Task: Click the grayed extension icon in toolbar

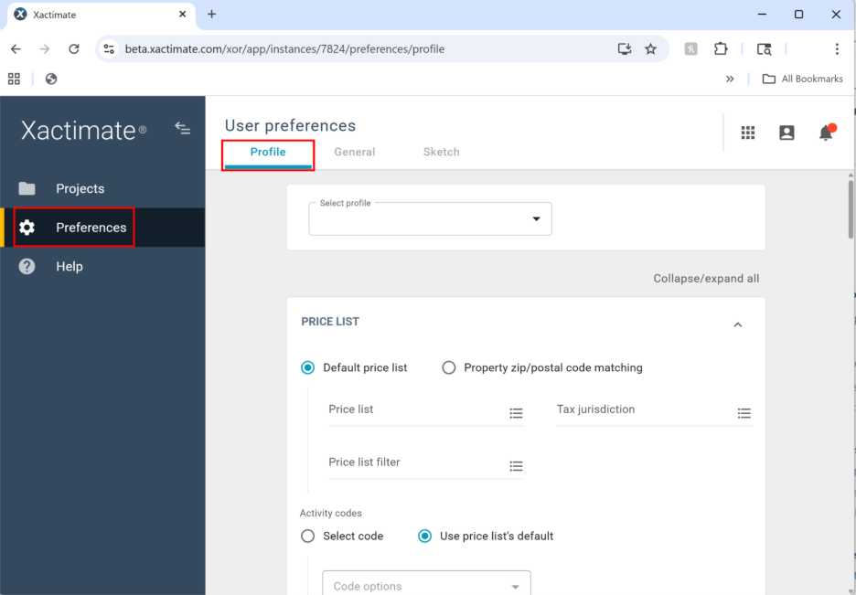Action: pos(691,49)
